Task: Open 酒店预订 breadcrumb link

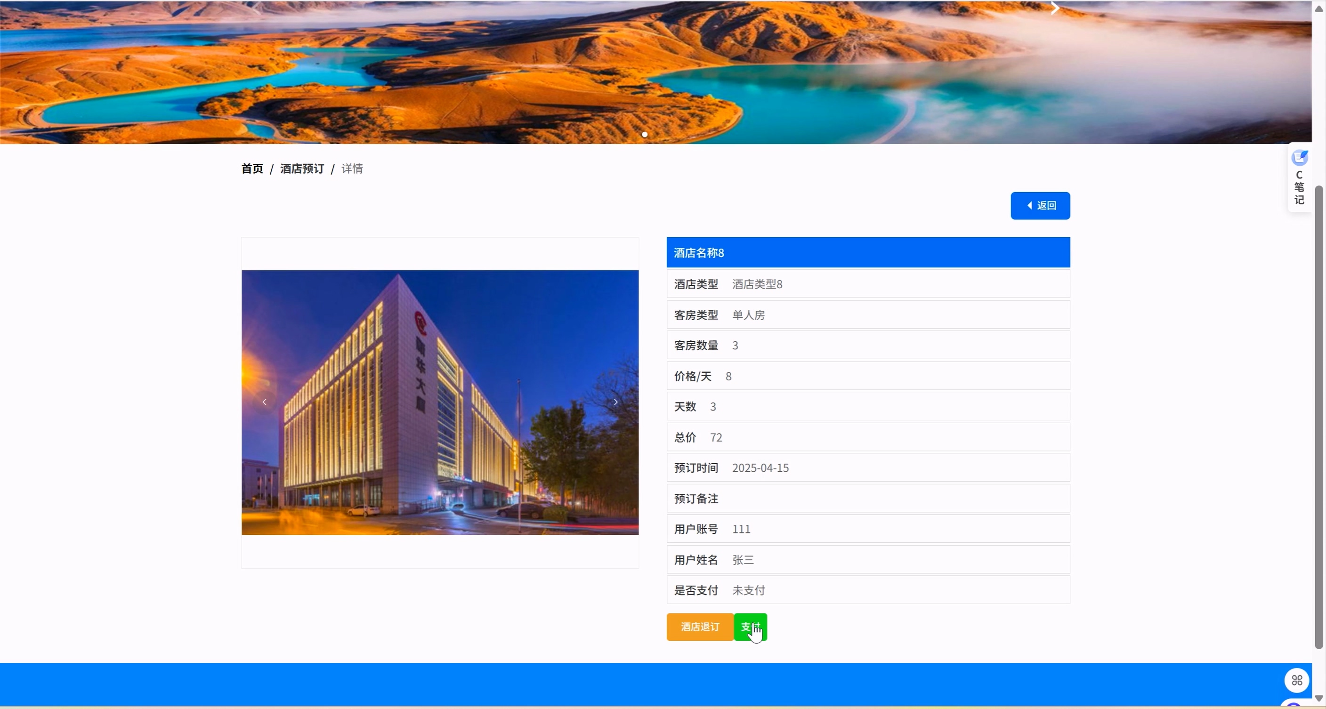Action: coord(302,169)
